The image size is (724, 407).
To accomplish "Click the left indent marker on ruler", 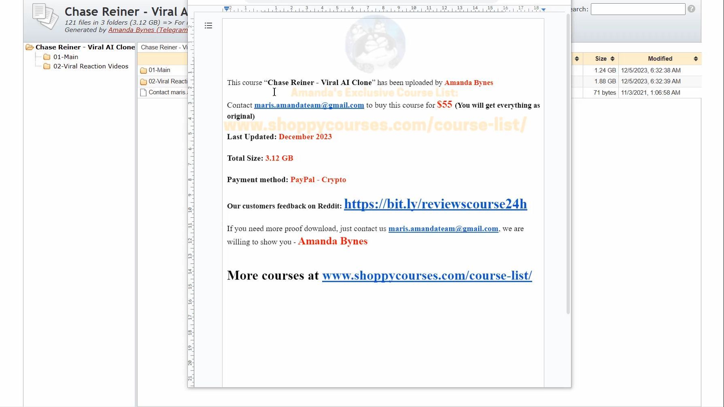I will pos(227,8).
